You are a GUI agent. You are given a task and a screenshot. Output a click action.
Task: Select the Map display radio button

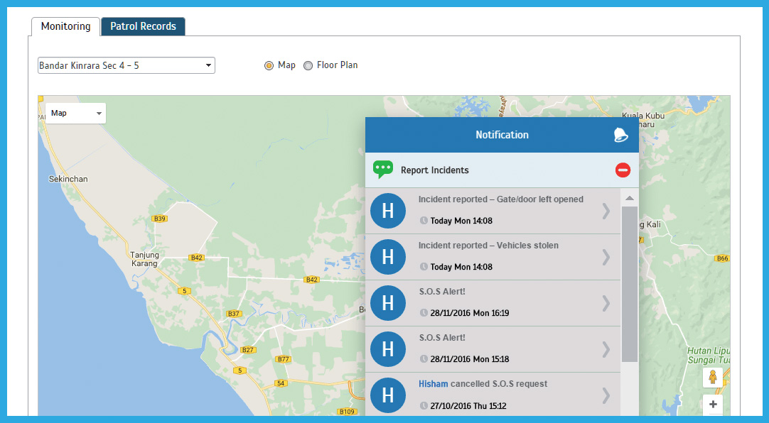coord(269,65)
